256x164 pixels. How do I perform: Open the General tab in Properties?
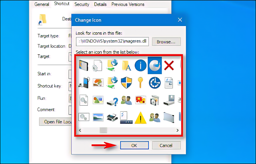pos(42,4)
